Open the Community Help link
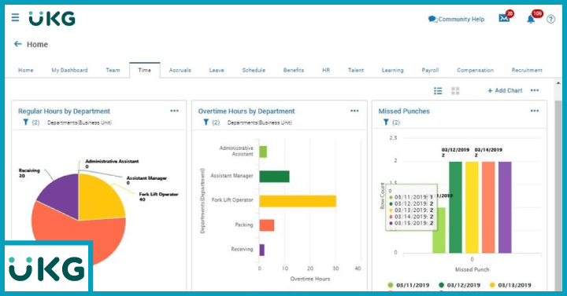 click(x=456, y=19)
